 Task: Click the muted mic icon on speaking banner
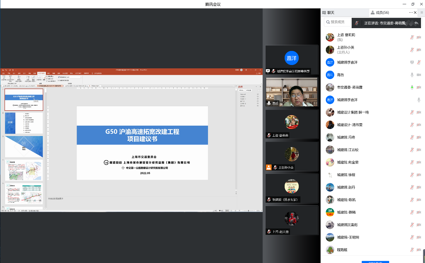click(357, 23)
